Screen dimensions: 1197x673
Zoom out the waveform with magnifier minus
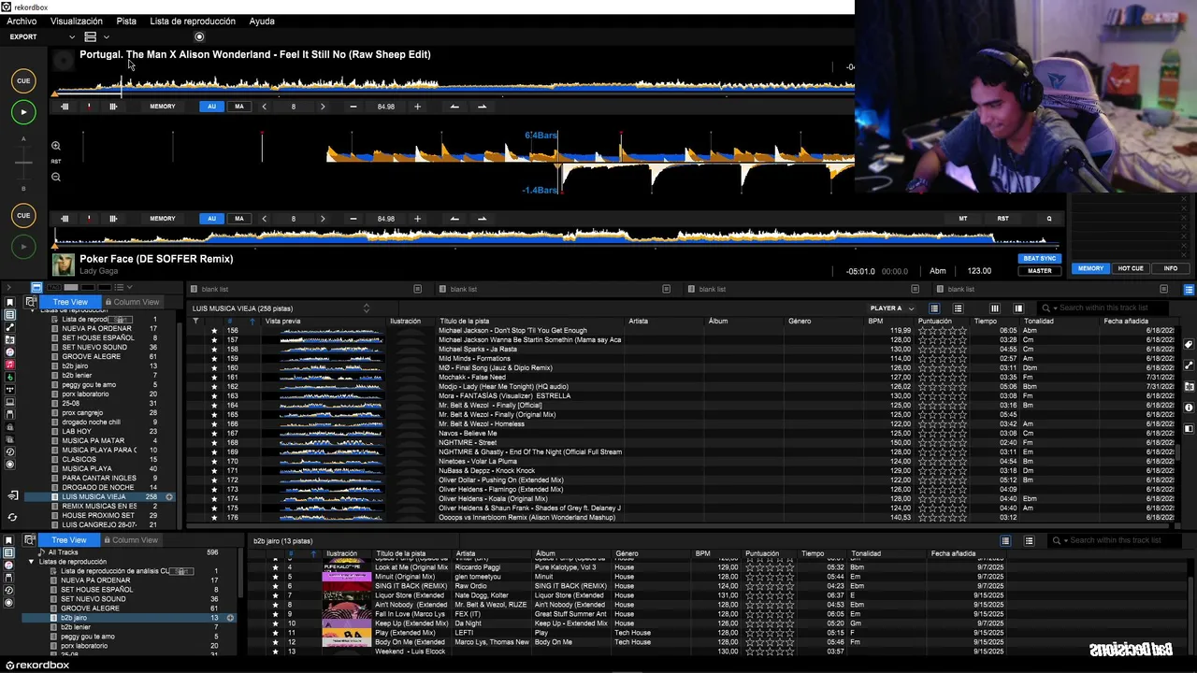[56, 177]
